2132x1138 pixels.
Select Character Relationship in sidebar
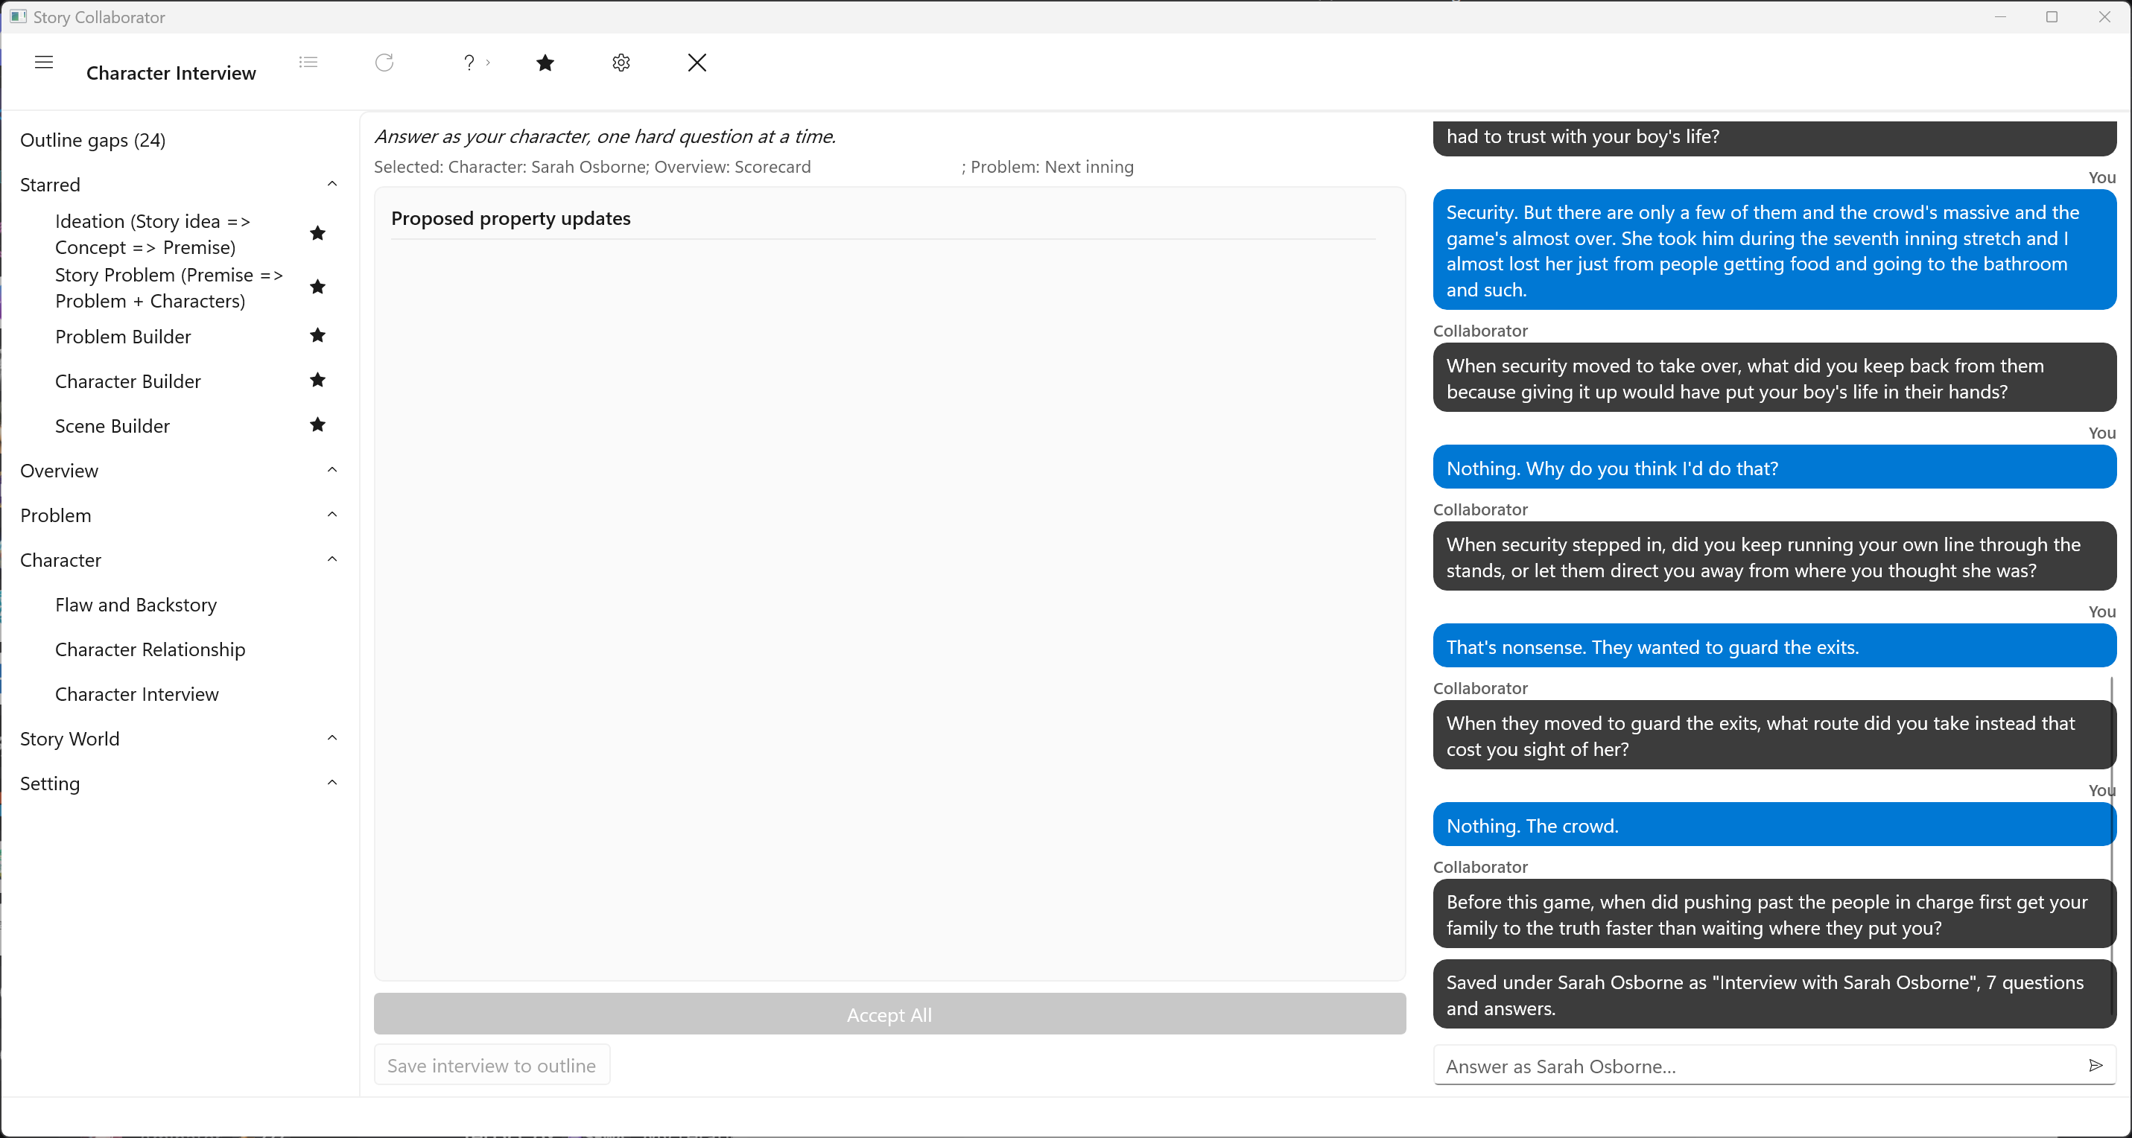150,649
